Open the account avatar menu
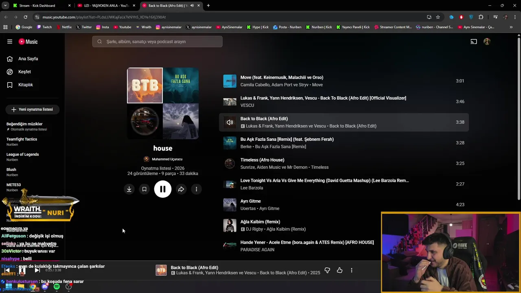This screenshot has height=293, width=521. 487,42
